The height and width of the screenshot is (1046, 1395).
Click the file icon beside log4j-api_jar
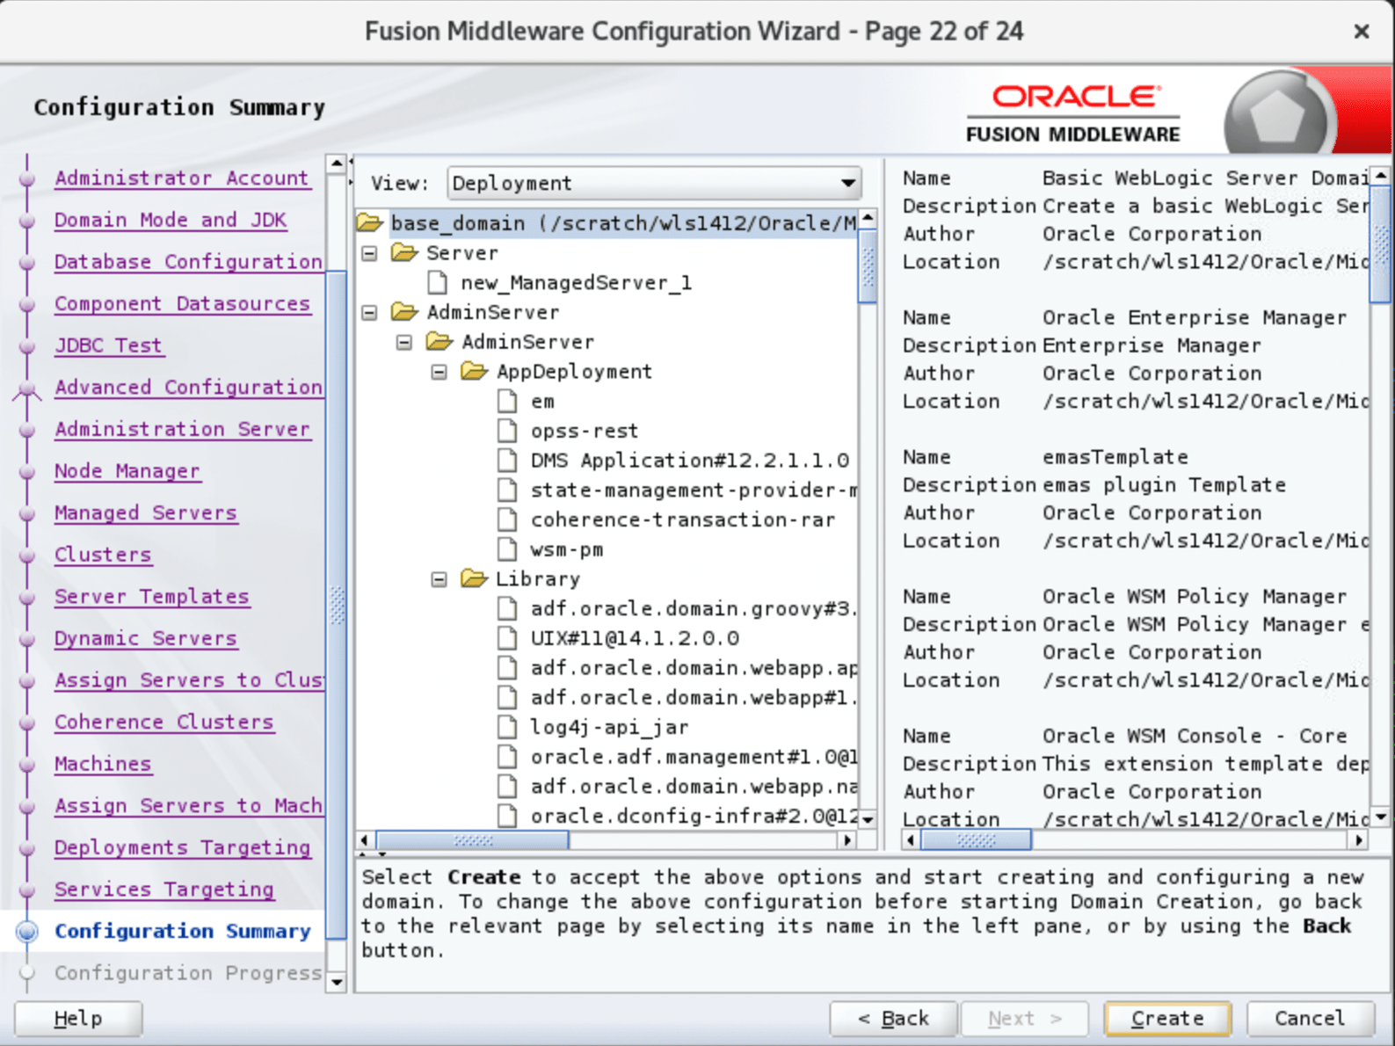point(507,727)
